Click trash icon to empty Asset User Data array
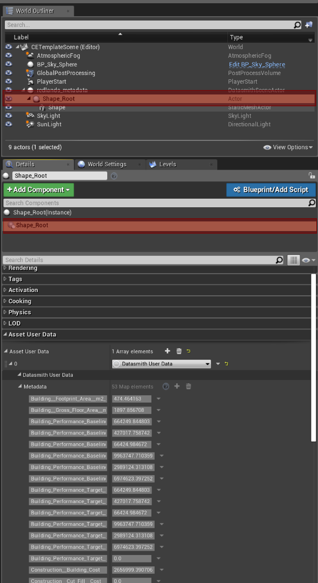This screenshot has height=583, width=318. (x=179, y=351)
